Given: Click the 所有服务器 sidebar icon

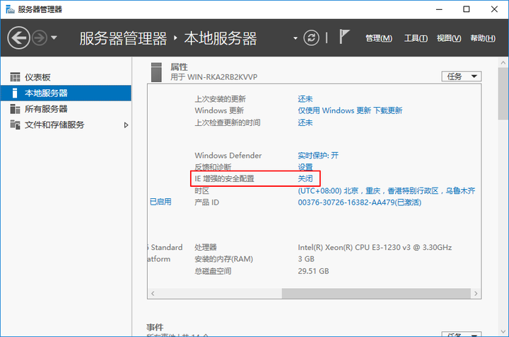Looking at the screenshot, I should pos(15,109).
